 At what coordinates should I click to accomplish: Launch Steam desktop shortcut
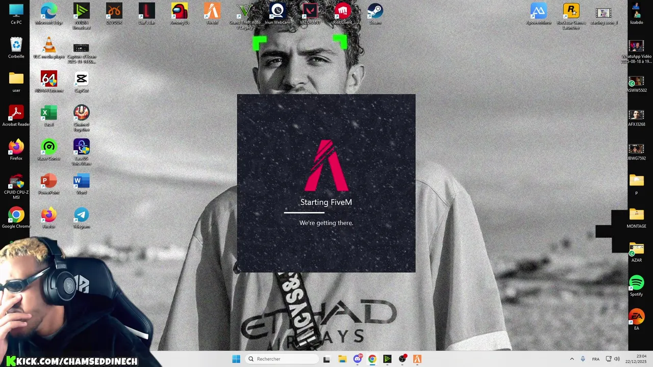[x=375, y=14]
